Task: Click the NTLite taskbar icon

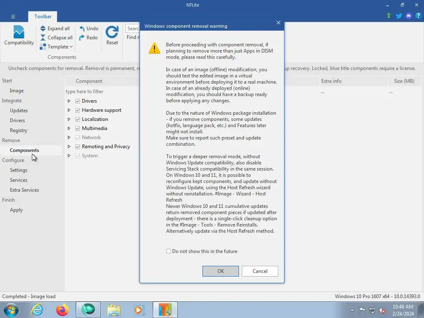Action: pos(165,310)
